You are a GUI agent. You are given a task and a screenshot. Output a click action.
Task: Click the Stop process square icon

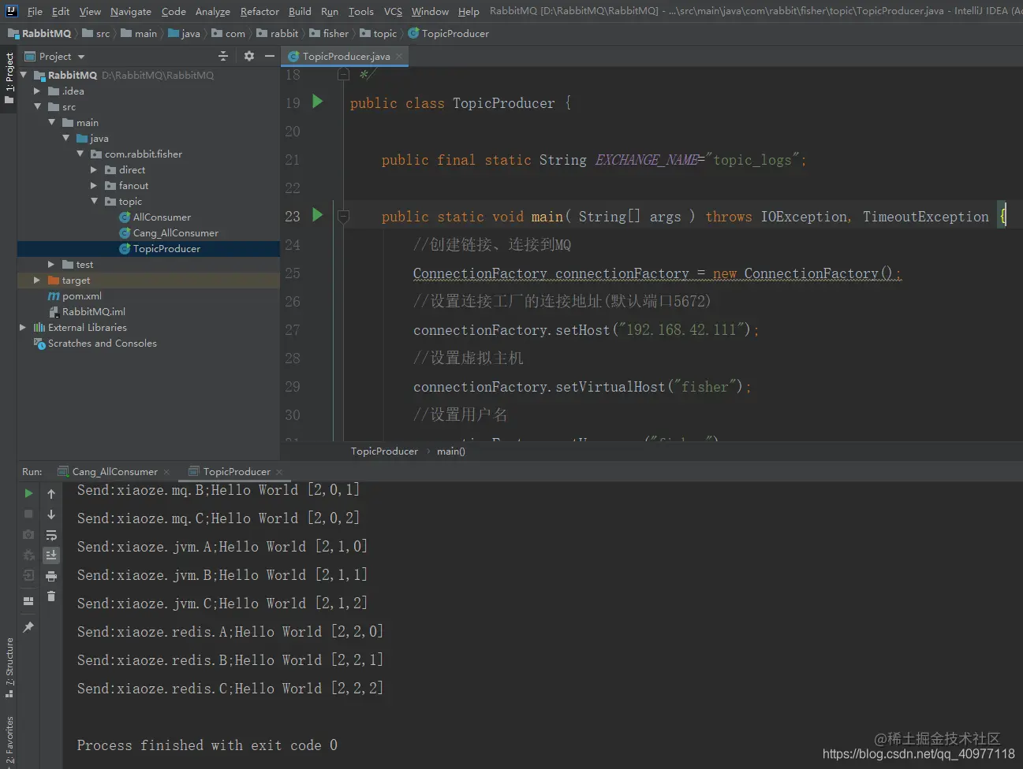point(28,514)
